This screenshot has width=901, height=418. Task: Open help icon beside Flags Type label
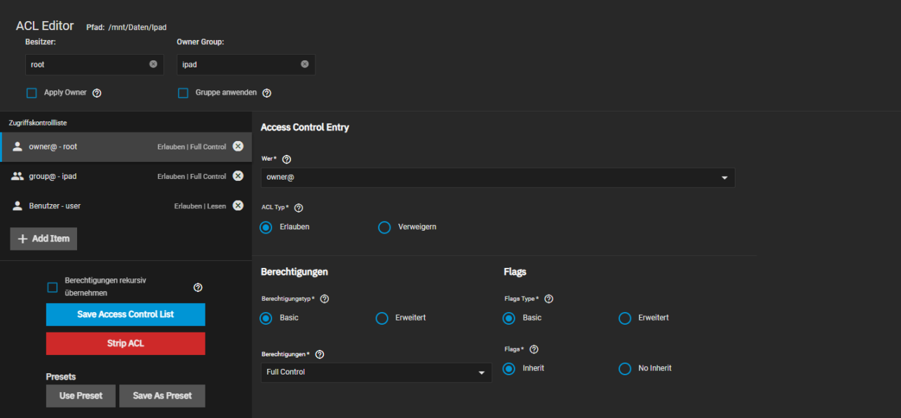coord(548,299)
